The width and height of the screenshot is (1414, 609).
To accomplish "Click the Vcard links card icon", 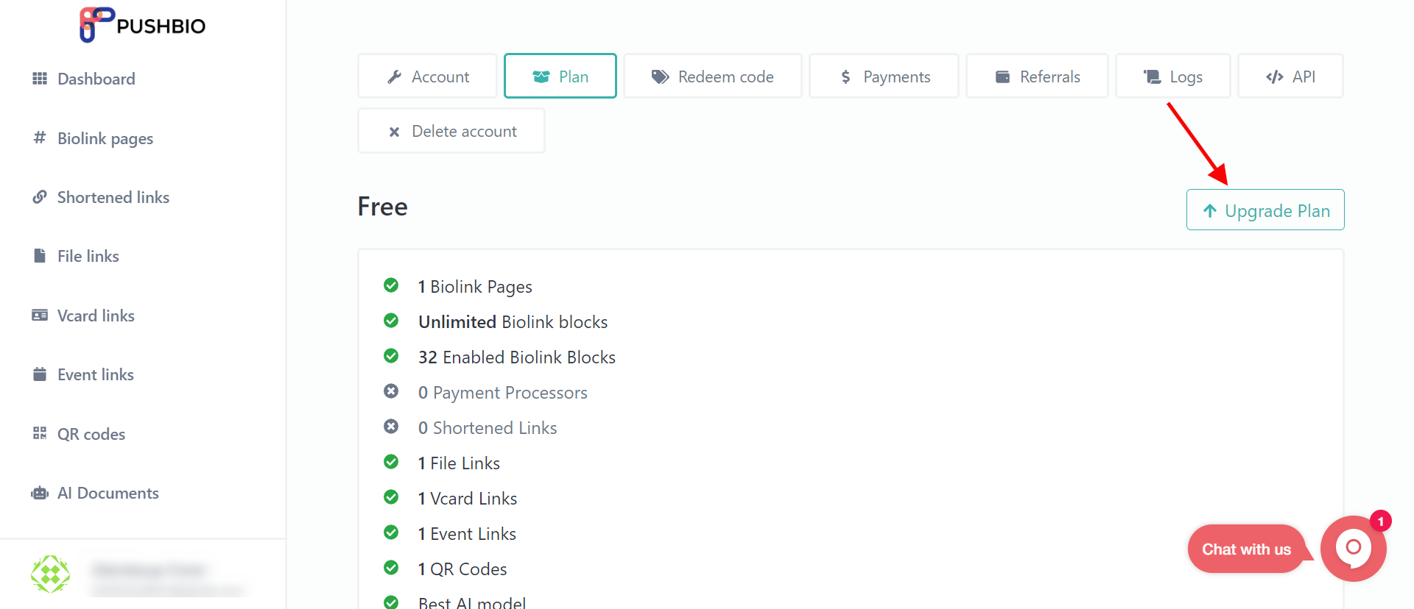I will [x=40, y=316].
